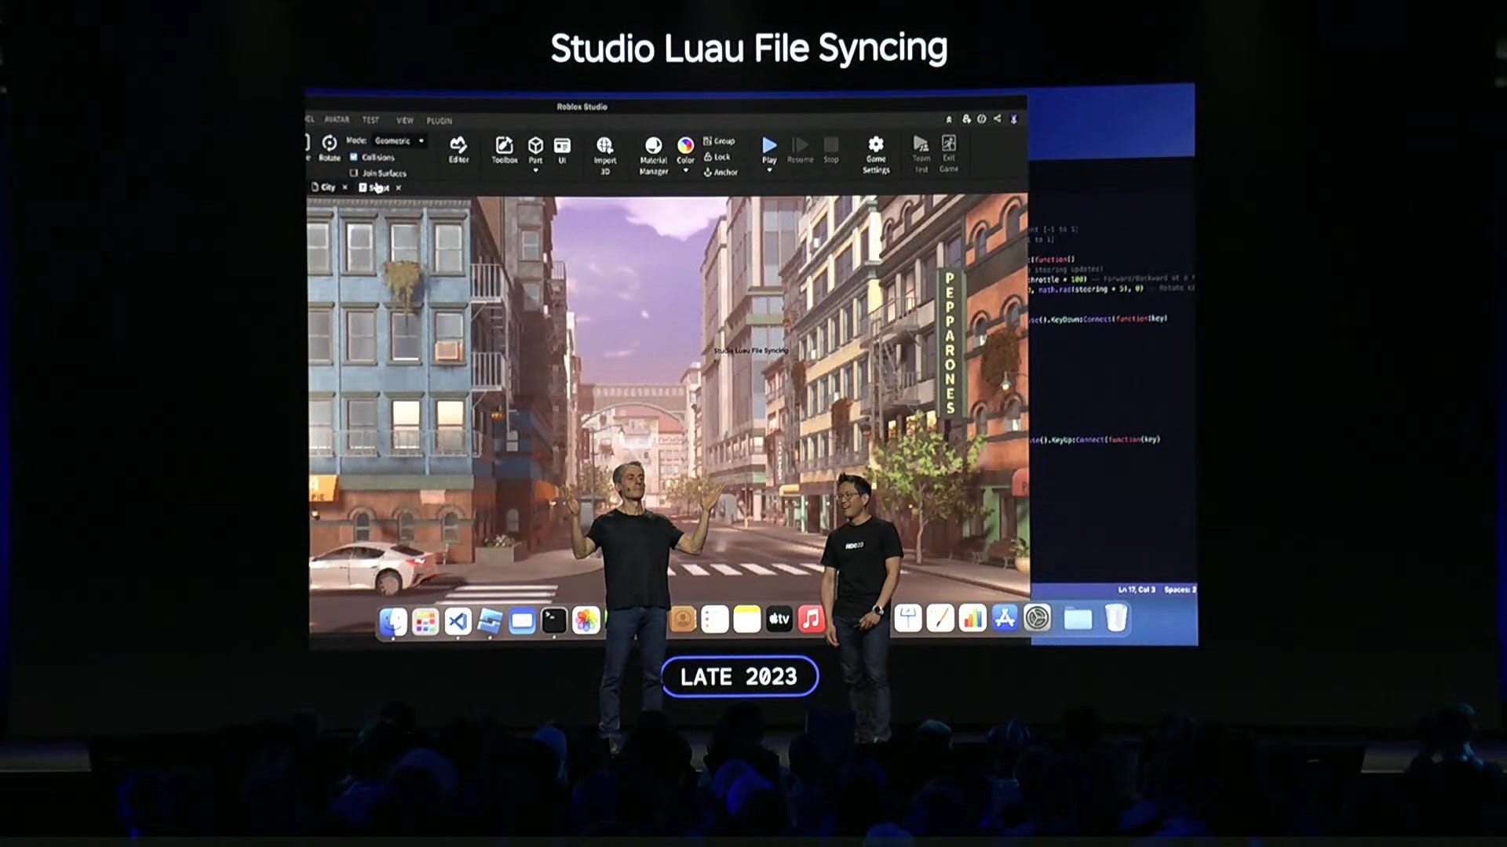The height and width of the screenshot is (847, 1507).
Task: Start the game with Play
Action: (769, 149)
